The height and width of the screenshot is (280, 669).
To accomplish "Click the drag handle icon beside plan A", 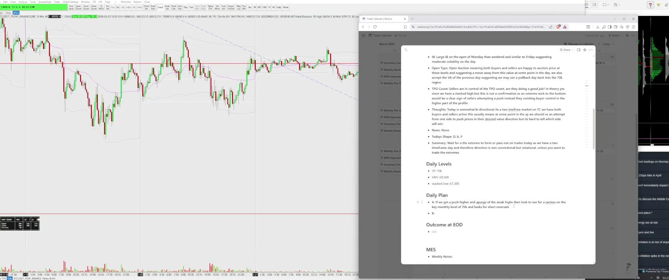I will click(422, 202).
